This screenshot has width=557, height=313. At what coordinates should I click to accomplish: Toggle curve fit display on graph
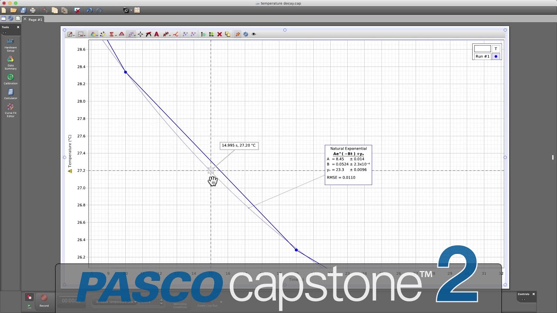131,34
